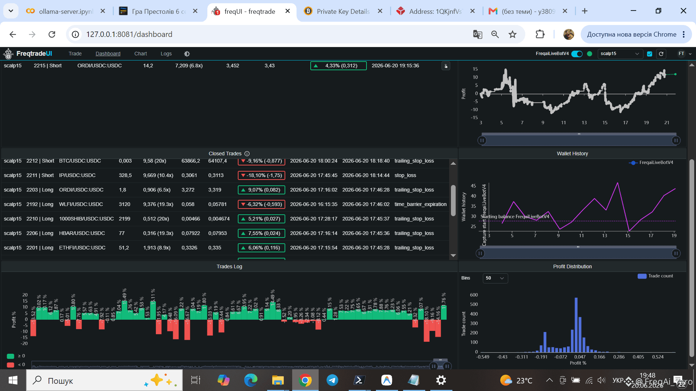Click the Closed Trades table scrollbar thumb
696x391 pixels.
[x=453, y=200]
